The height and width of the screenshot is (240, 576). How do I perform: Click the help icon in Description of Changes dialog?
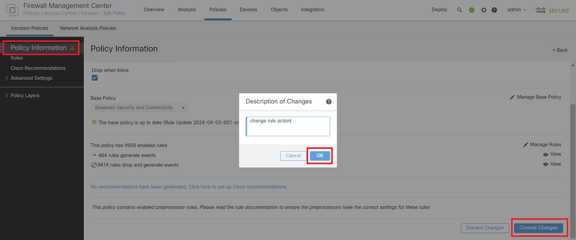(329, 102)
